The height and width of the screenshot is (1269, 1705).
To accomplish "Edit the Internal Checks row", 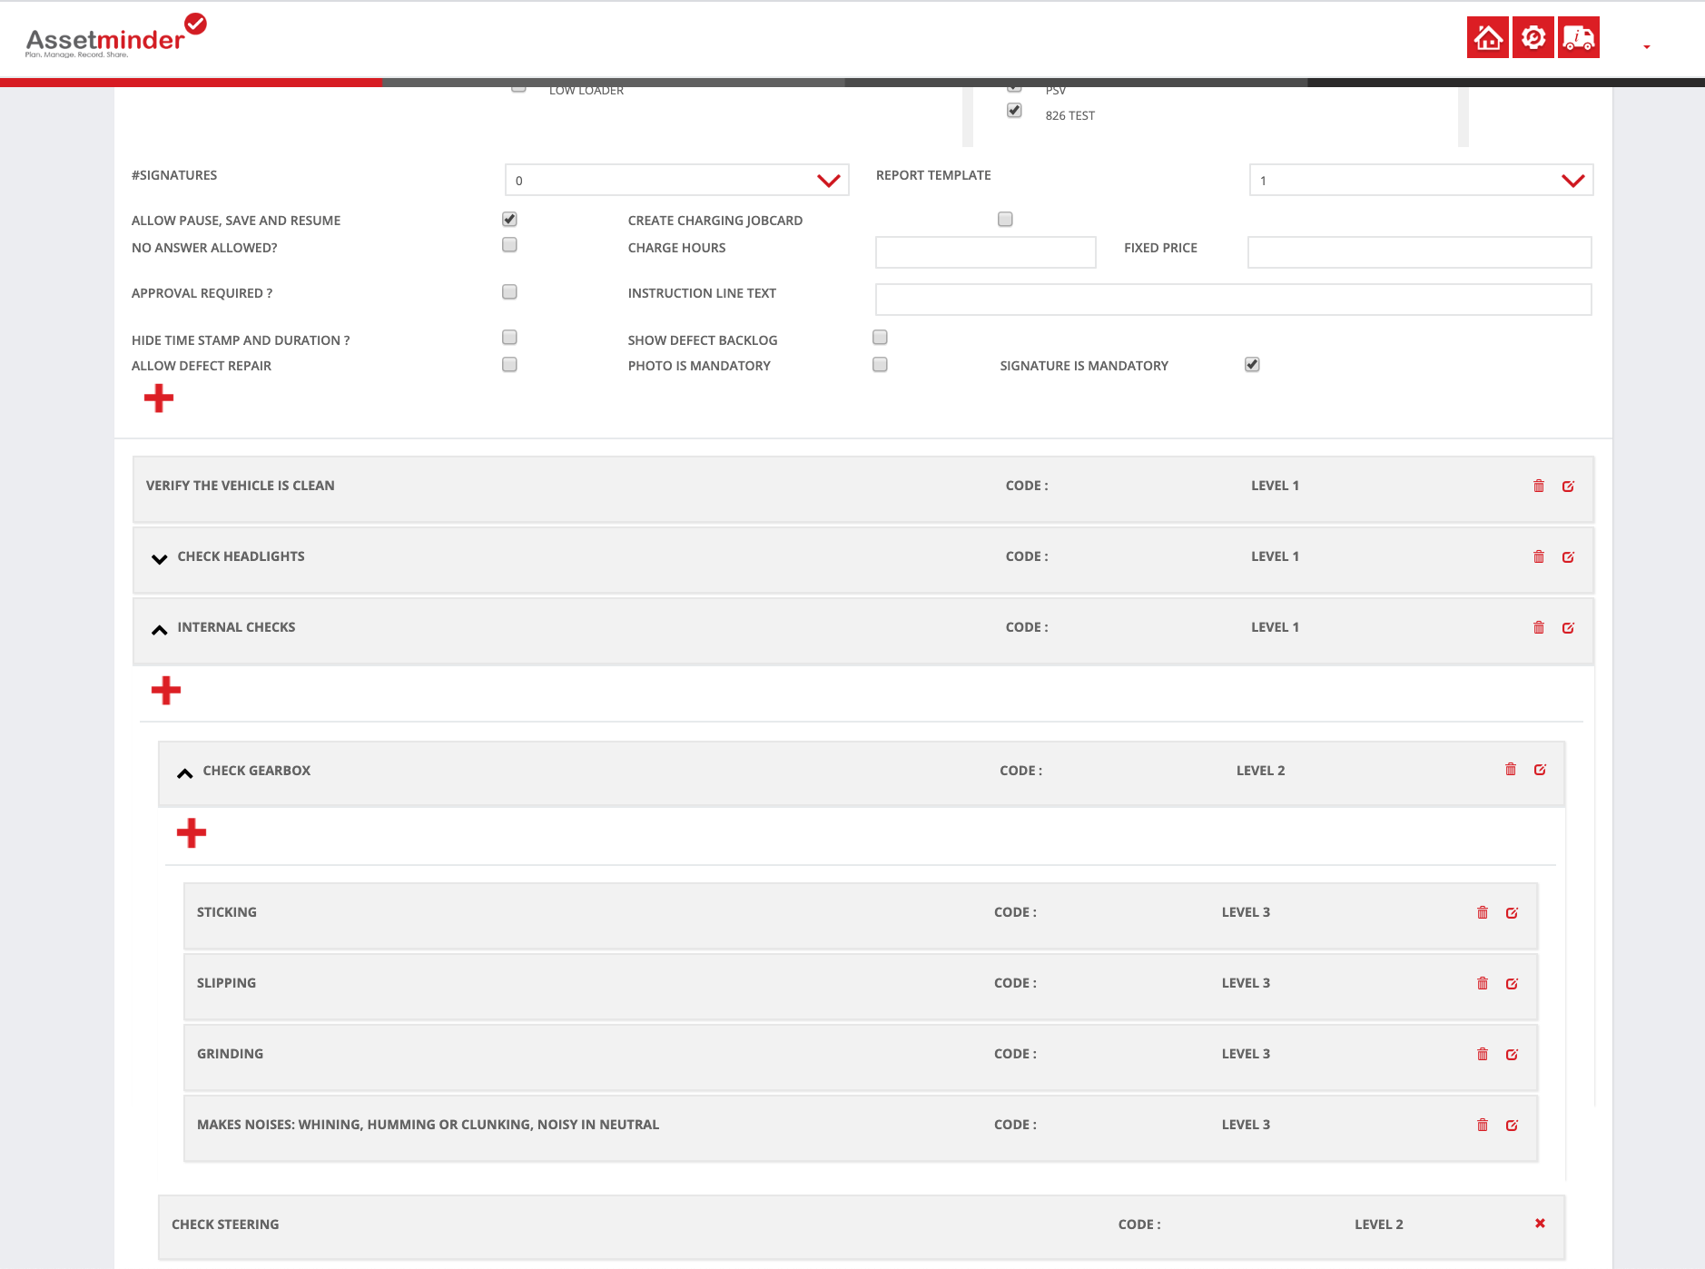I will 1568,627.
